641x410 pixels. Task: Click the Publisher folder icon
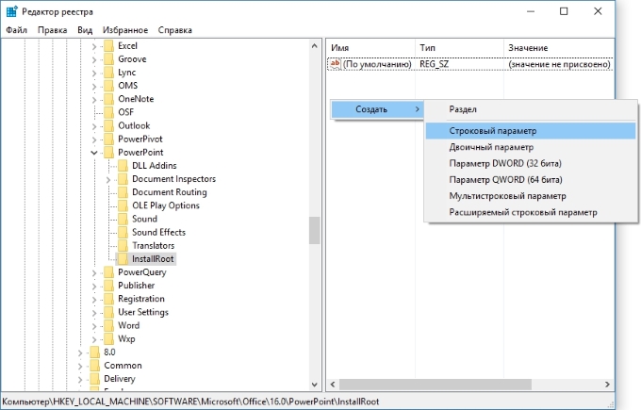click(x=108, y=286)
